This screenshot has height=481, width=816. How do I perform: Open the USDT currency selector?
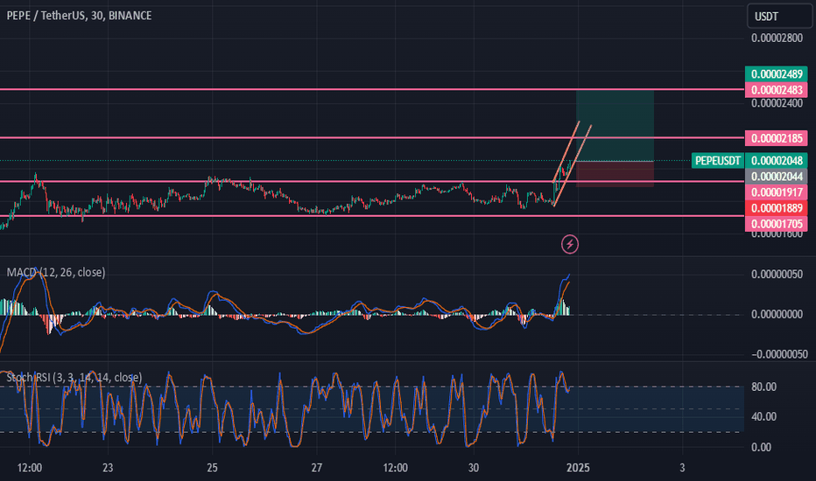[779, 16]
